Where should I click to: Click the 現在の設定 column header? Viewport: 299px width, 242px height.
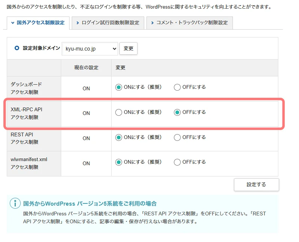point(86,68)
